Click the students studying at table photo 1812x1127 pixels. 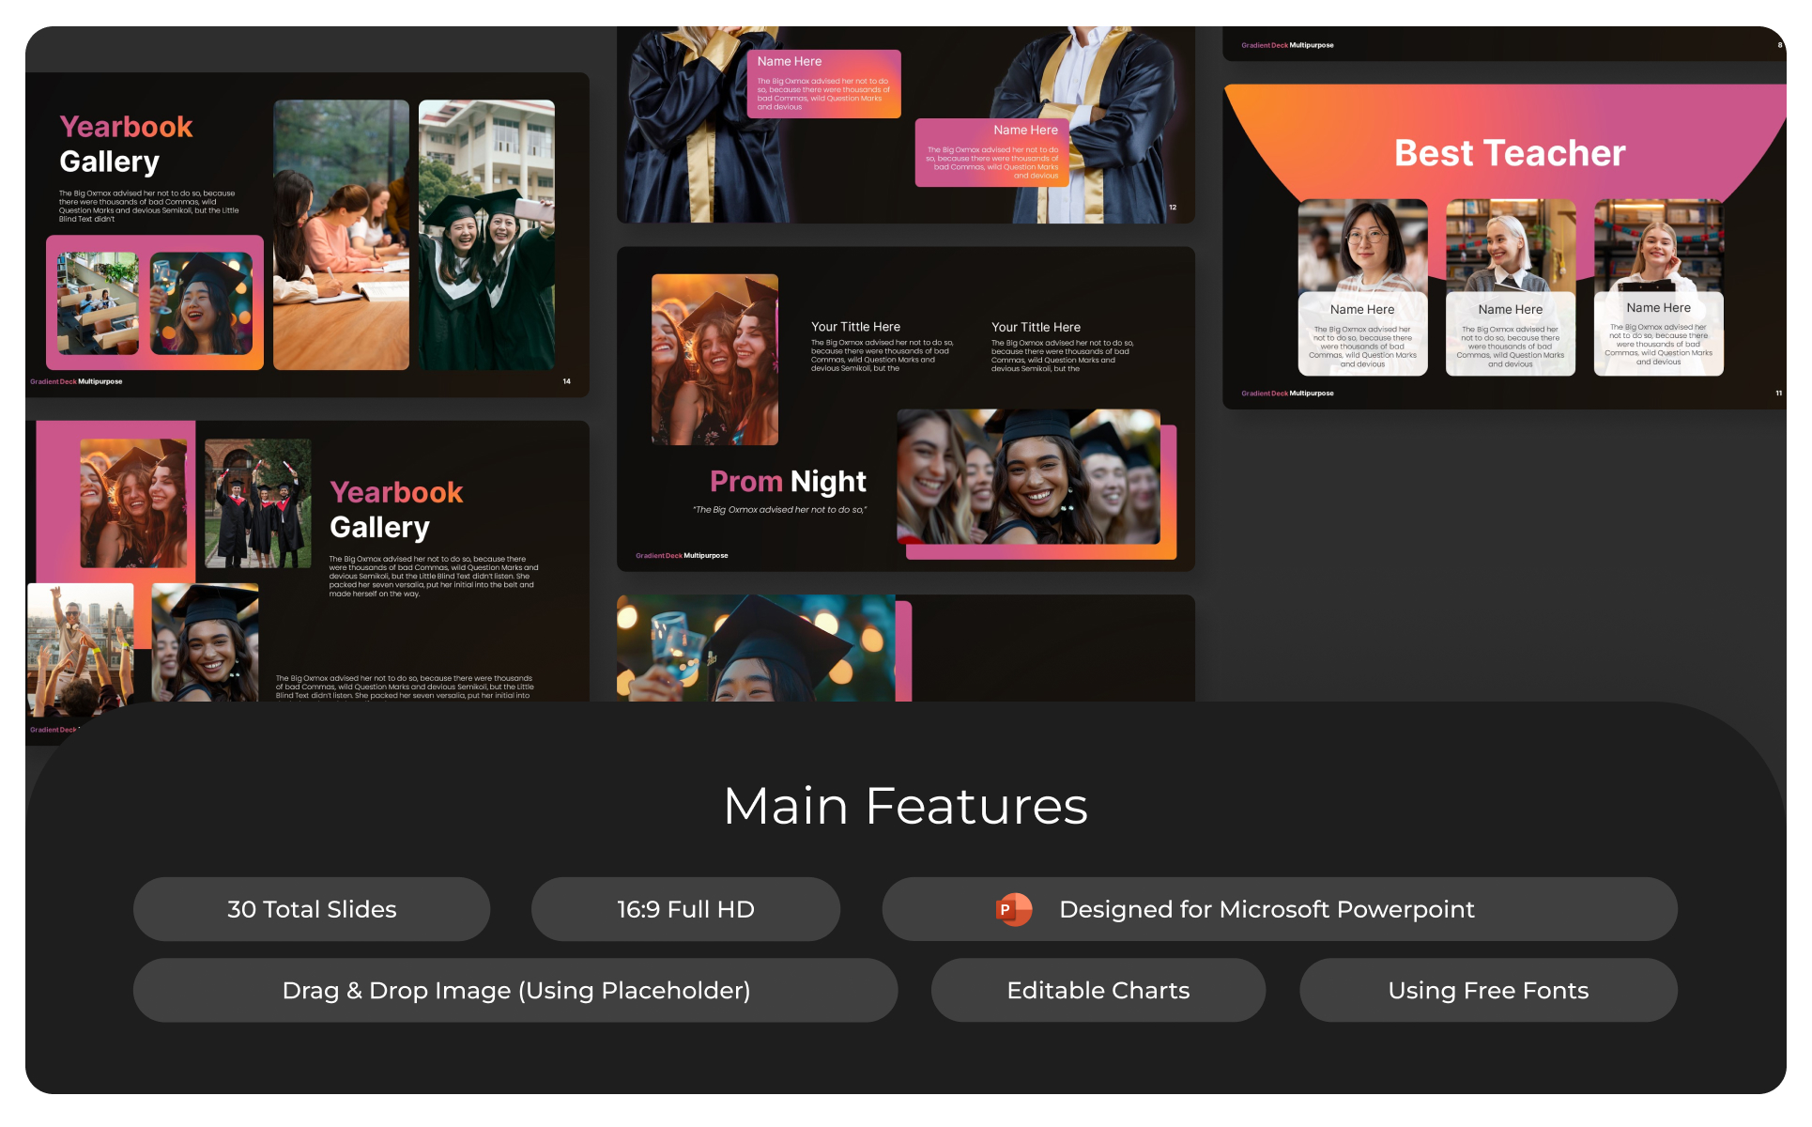(x=341, y=235)
